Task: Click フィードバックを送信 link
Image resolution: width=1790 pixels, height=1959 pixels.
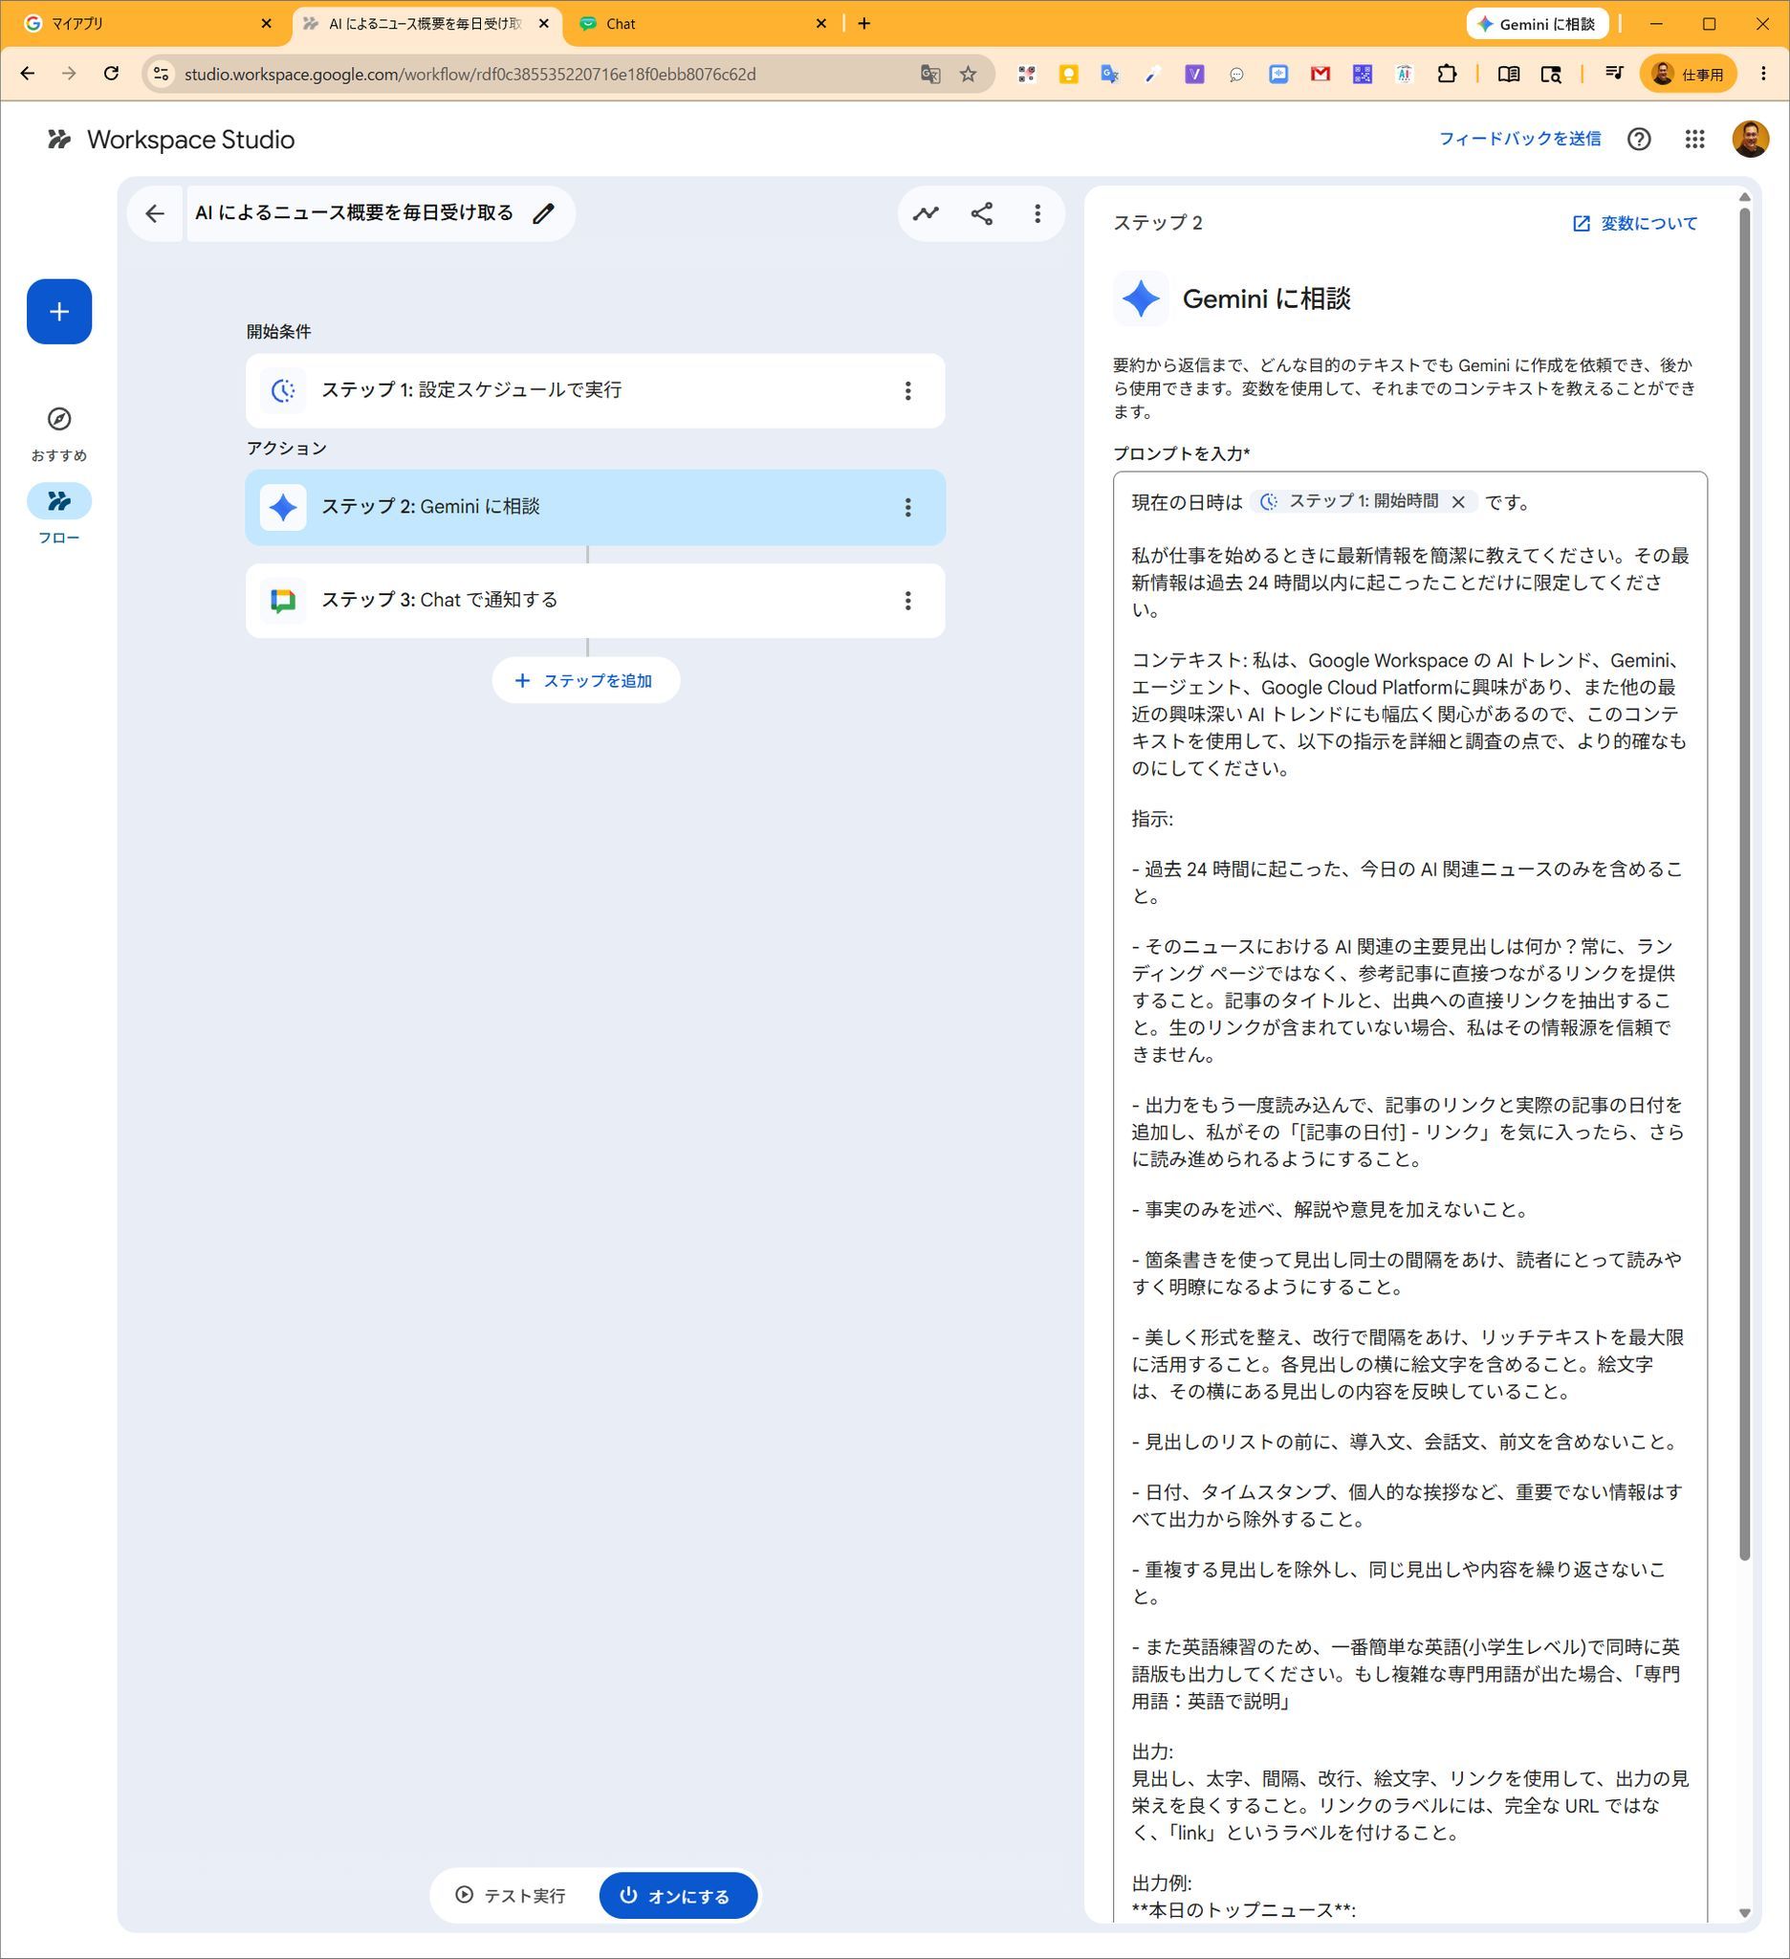Action: pos(1519,139)
